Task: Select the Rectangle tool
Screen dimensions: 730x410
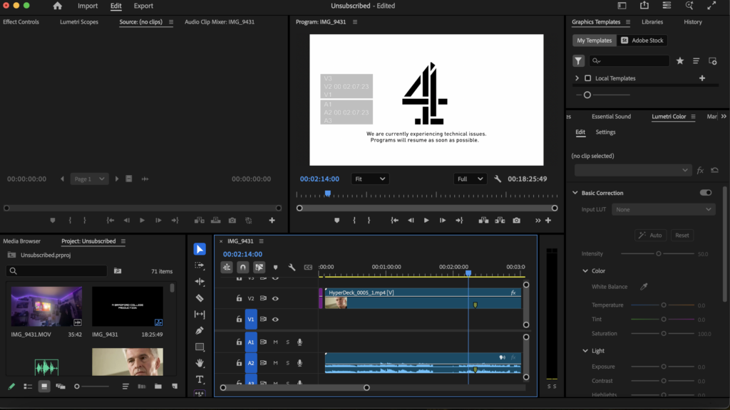Action: 200,347
